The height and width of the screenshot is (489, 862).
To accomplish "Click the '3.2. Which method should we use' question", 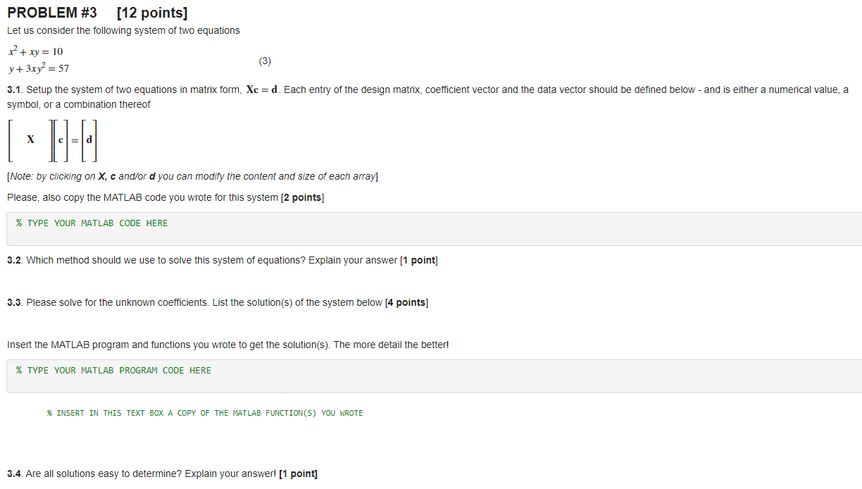I will pyautogui.click(x=223, y=261).
